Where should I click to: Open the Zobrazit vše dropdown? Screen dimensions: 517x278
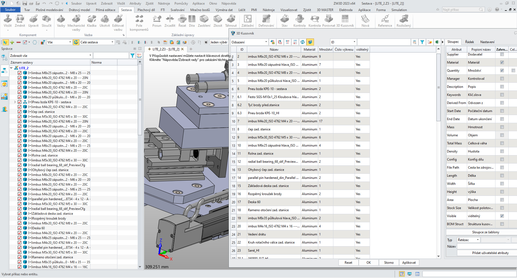pyautogui.click(x=90, y=55)
